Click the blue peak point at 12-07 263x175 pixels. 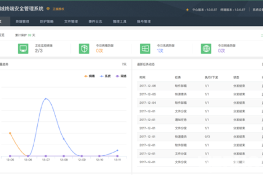[x=46, y=98]
